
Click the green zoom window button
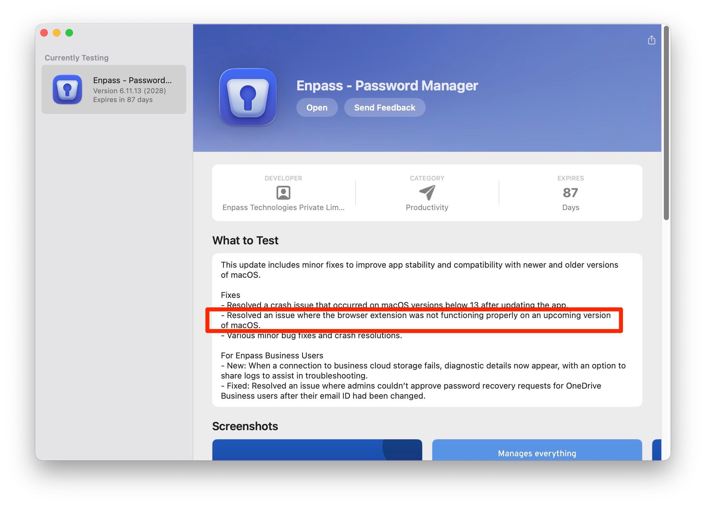69,33
